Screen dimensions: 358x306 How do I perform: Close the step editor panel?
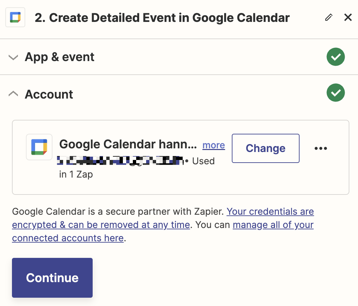[x=348, y=17]
